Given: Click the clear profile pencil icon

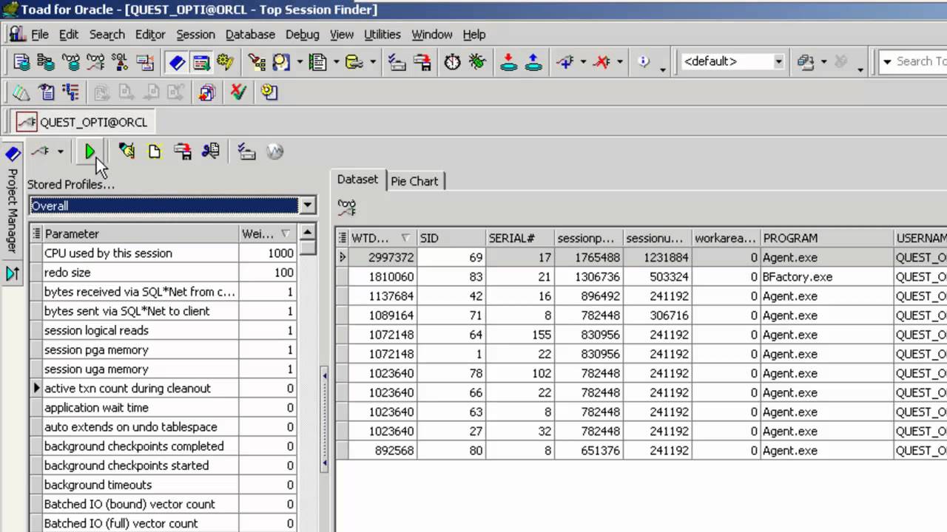Looking at the screenshot, I should pyautogui.click(x=127, y=151).
